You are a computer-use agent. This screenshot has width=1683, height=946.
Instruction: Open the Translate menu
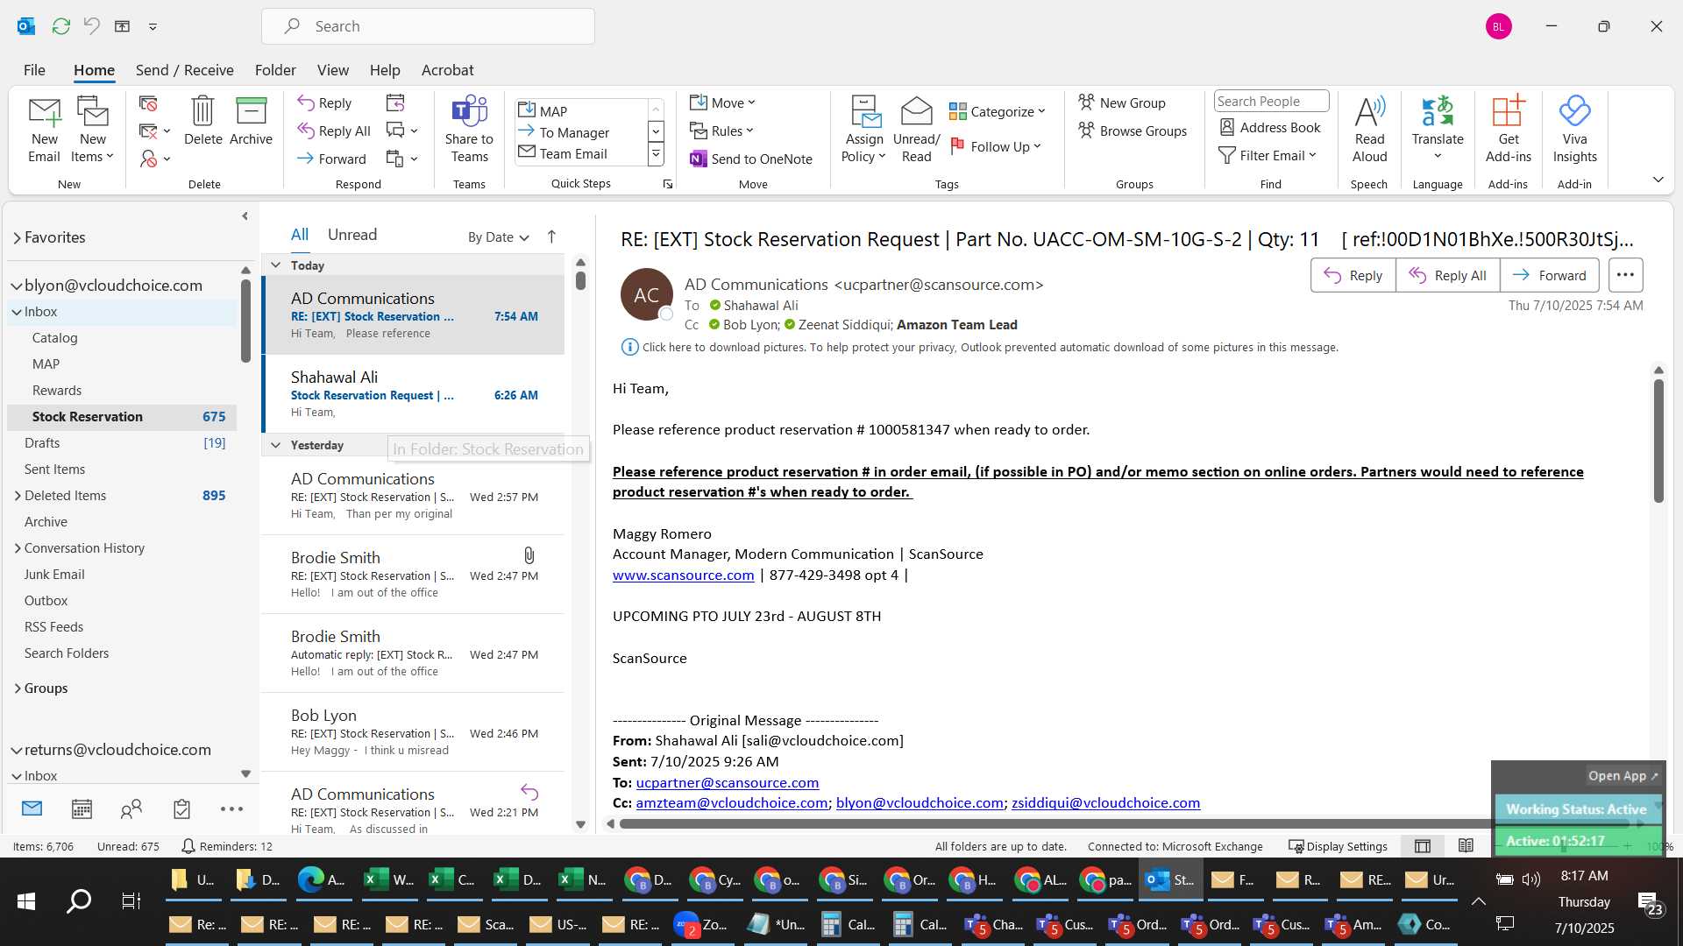(x=1438, y=130)
